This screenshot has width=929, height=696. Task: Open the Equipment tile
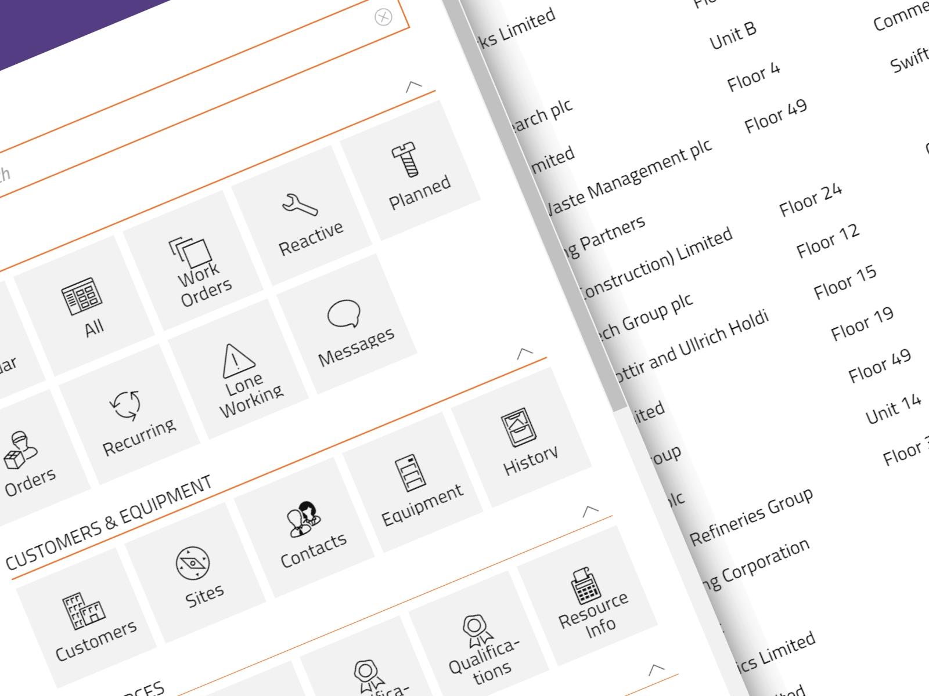[x=413, y=483]
